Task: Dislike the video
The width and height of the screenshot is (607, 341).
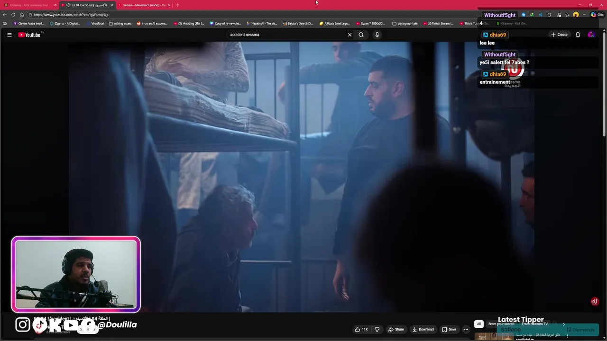Action: point(377,329)
